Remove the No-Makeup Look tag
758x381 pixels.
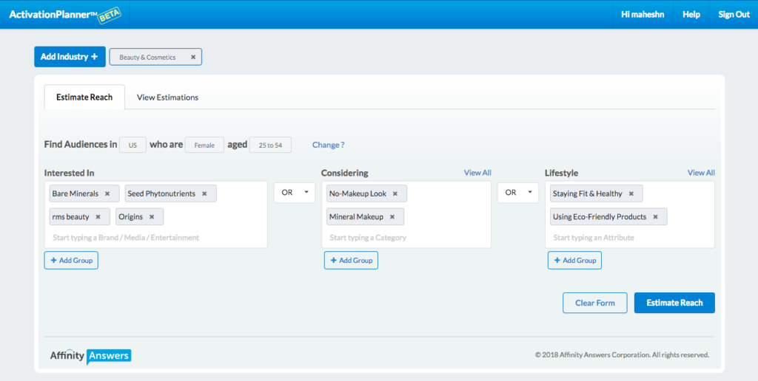pos(395,193)
